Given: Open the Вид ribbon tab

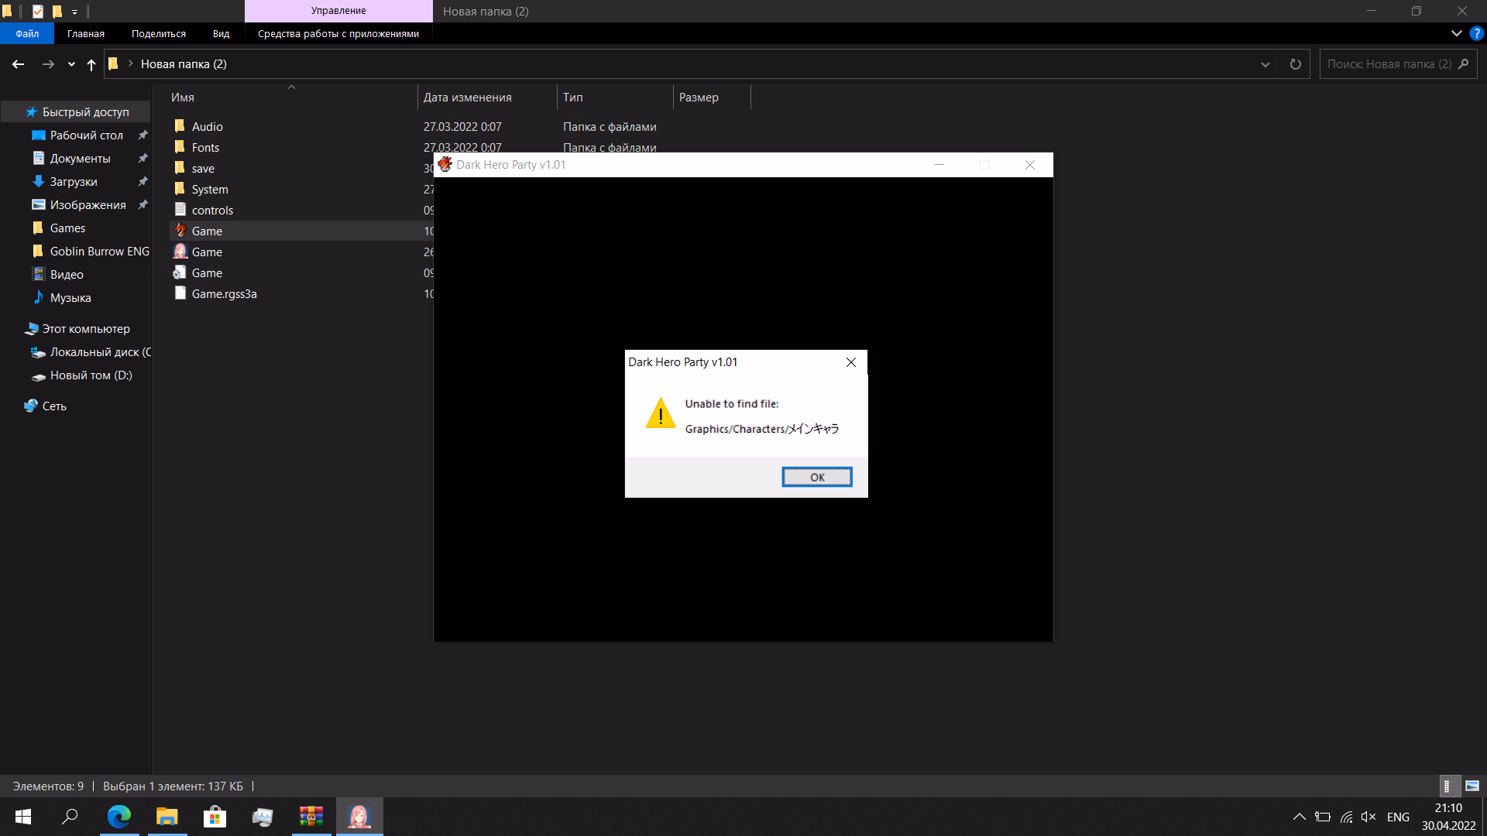Looking at the screenshot, I should coord(221,33).
